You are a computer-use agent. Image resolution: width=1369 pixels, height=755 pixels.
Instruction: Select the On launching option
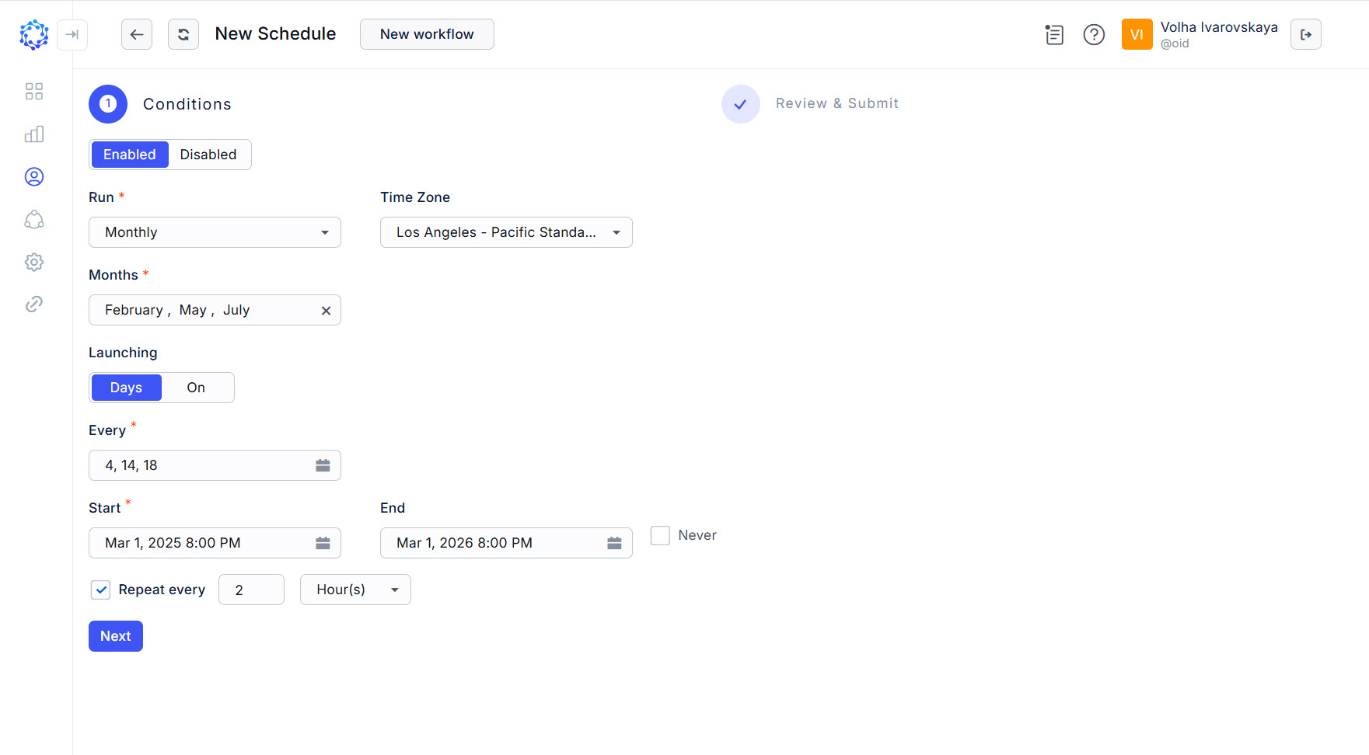196,388
